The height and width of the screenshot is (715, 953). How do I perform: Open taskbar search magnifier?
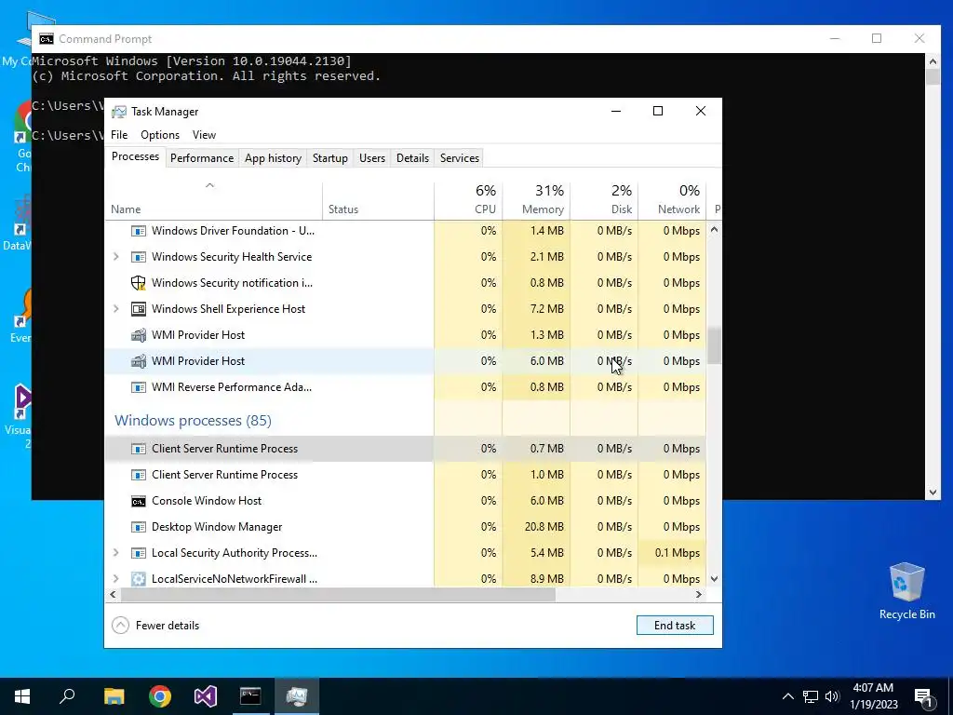tap(67, 696)
